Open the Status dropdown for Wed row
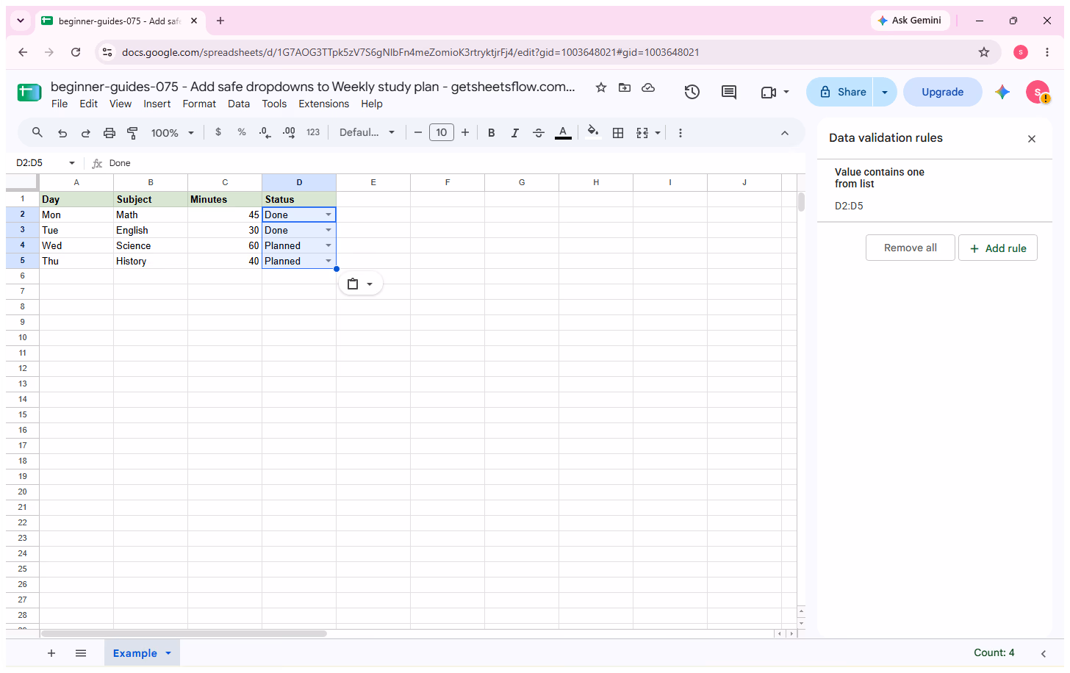Viewport: 1070px width, 673px height. (328, 245)
